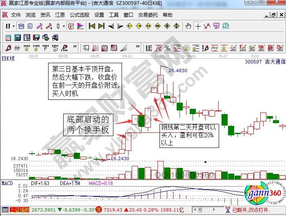The height and width of the screenshot is (216, 286).
Task: Toggle the crosshair cursor tool
Action: coord(198,26)
